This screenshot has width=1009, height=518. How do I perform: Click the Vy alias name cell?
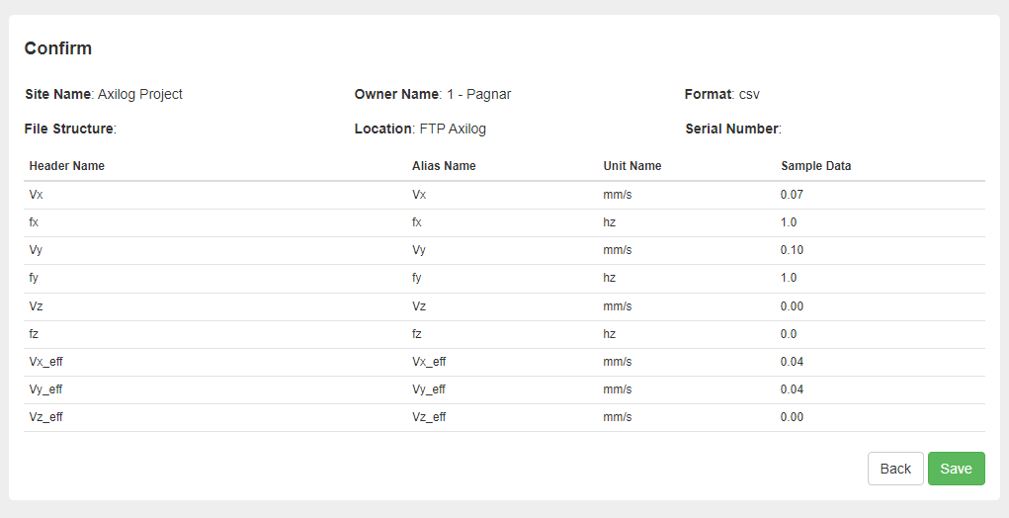click(419, 250)
